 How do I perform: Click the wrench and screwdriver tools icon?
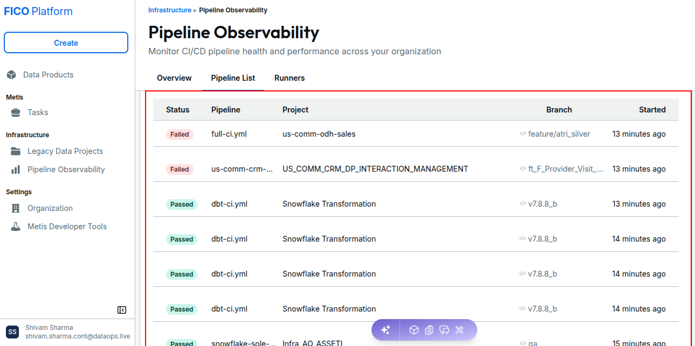point(460,330)
